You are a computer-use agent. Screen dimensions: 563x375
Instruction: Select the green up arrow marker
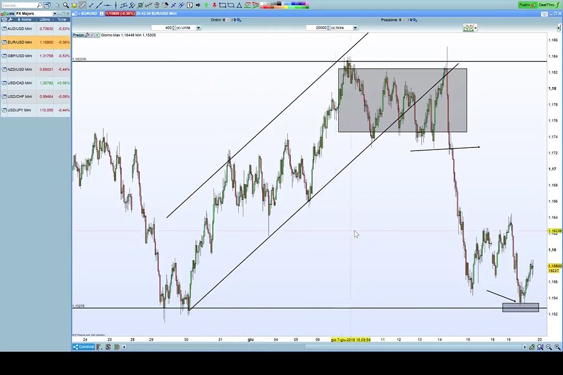(206, 5)
